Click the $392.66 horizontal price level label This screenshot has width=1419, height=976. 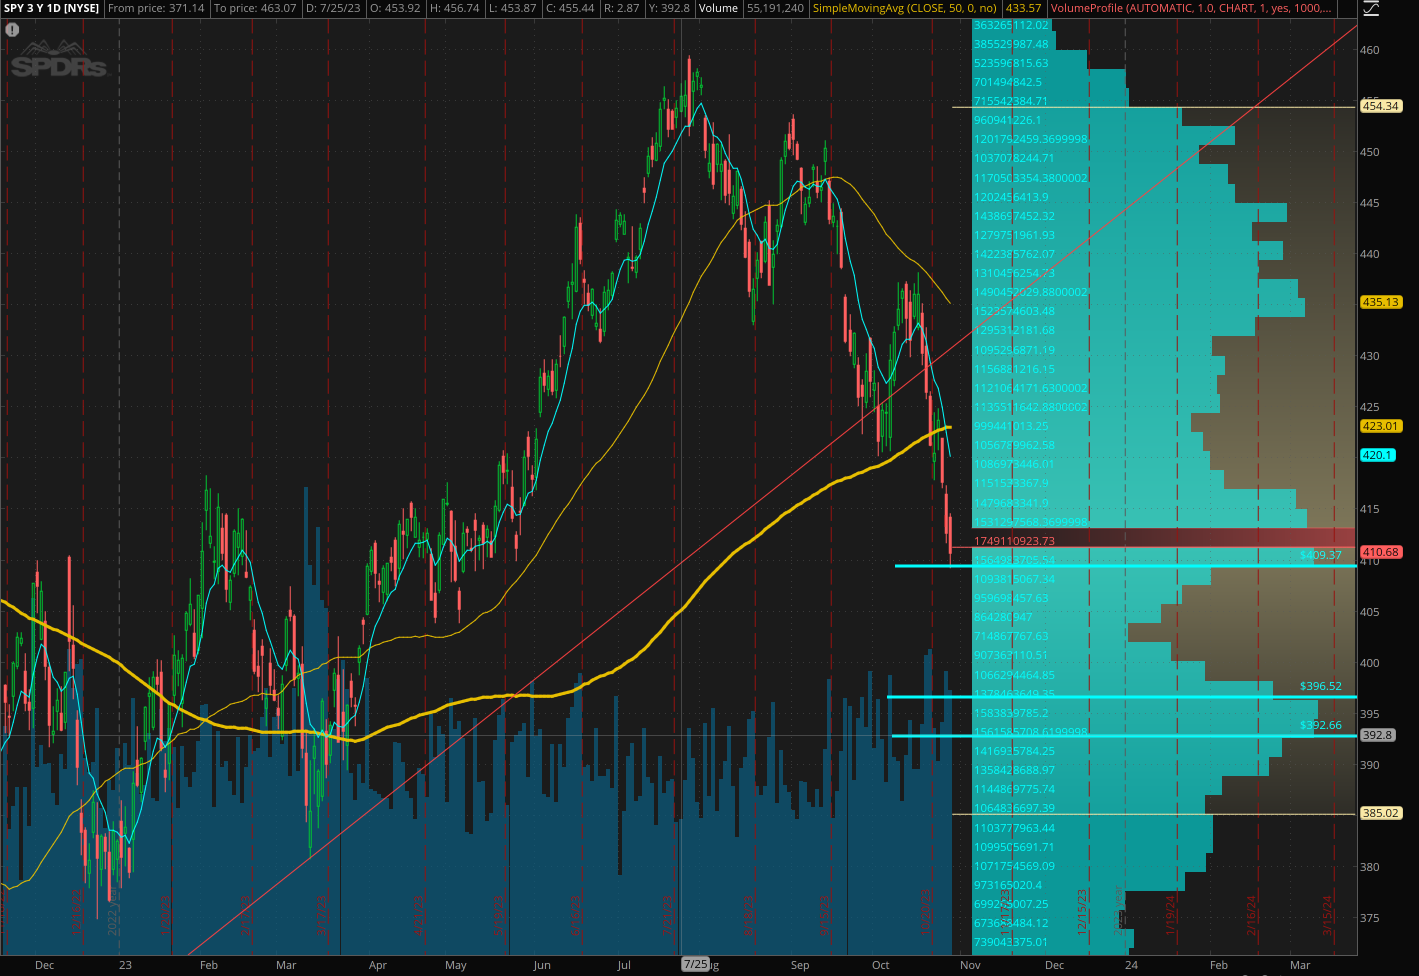(1320, 725)
